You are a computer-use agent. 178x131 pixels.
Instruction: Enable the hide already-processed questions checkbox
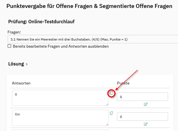pos(9,46)
